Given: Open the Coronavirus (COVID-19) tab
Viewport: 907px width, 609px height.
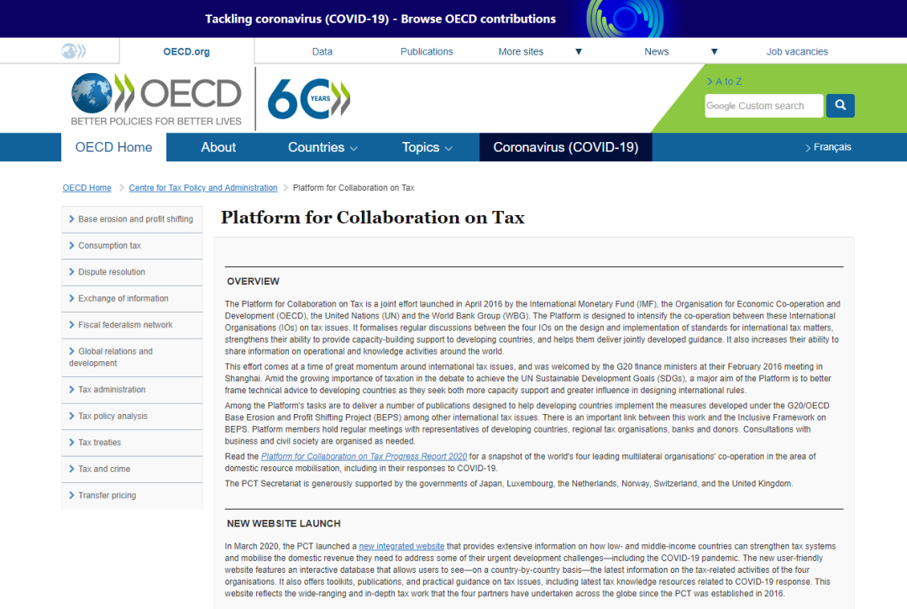Looking at the screenshot, I should (x=566, y=148).
